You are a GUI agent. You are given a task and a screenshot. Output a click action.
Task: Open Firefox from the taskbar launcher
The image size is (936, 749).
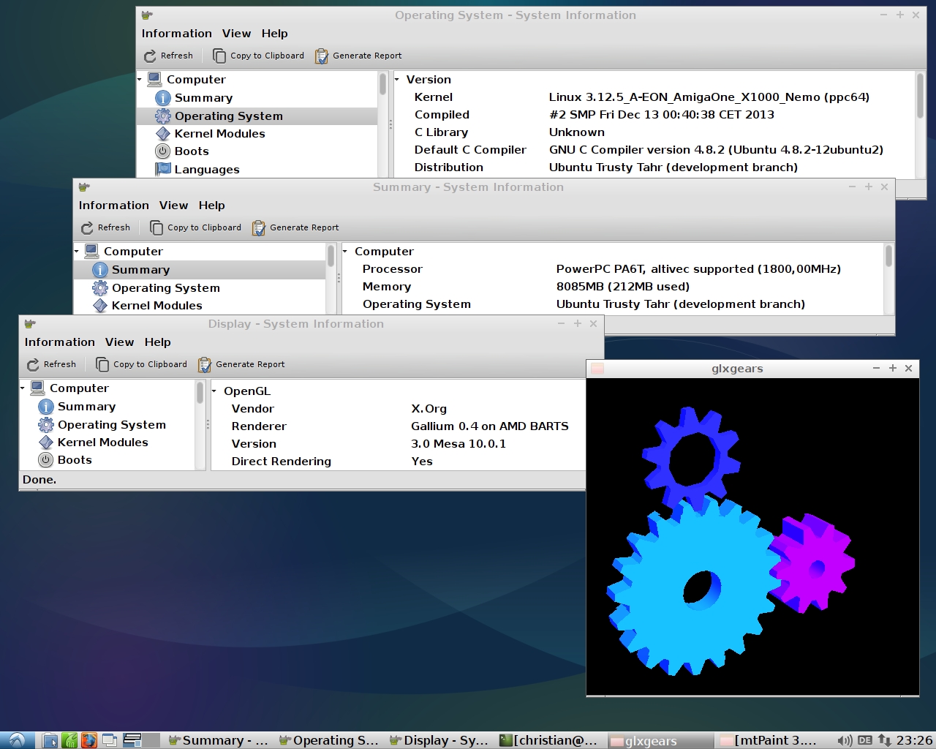click(x=88, y=740)
